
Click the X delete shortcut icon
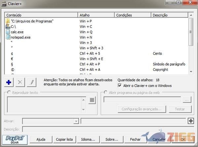click(20, 82)
